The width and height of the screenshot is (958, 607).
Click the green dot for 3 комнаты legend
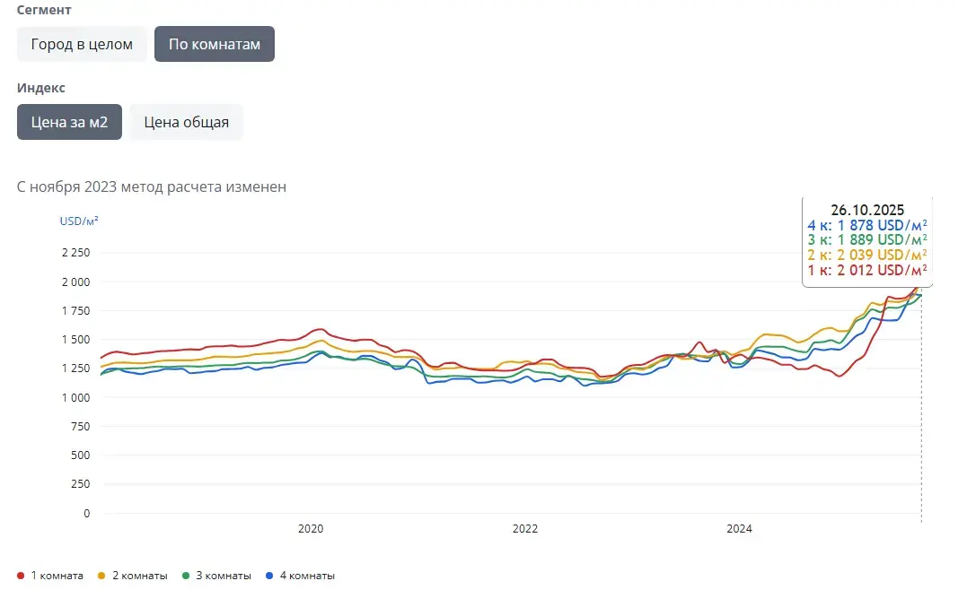coord(186,576)
